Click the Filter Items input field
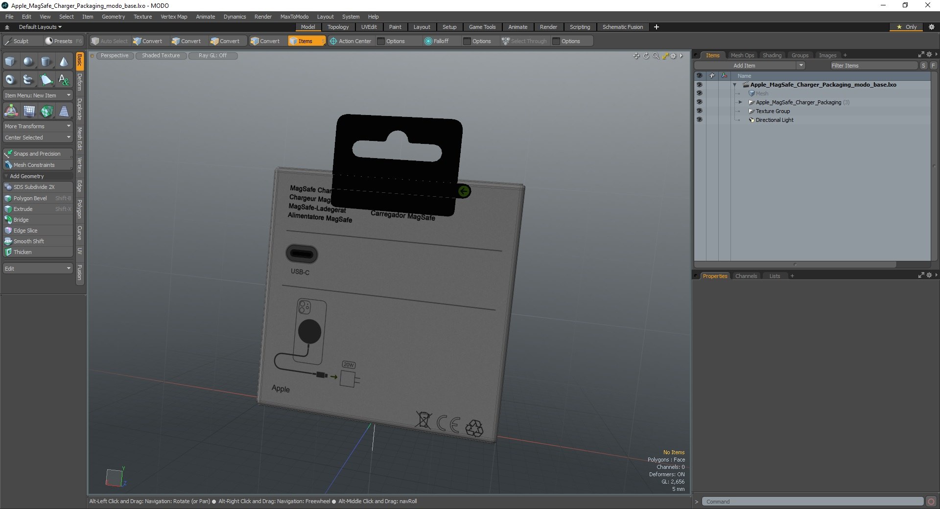 pos(873,66)
